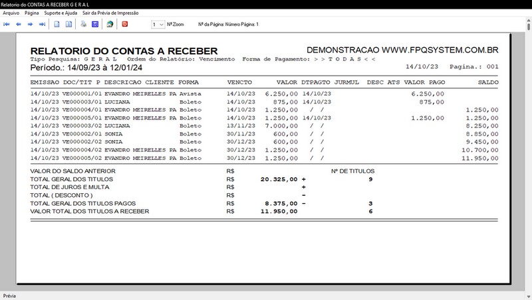Select single page view icon
Viewport: 532px width, 300px height.
click(x=58, y=25)
